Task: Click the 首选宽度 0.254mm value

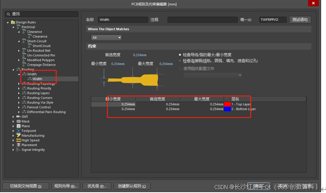Action: pos(140,55)
